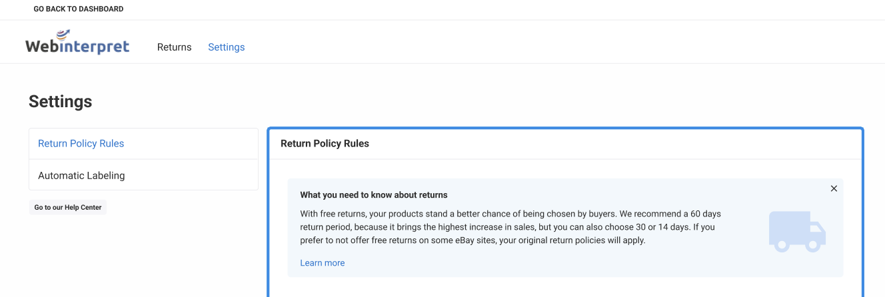The width and height of the screenshot is (885, 297).
Task: Click the delivery truck illustration
Action: tap(797, 232)
